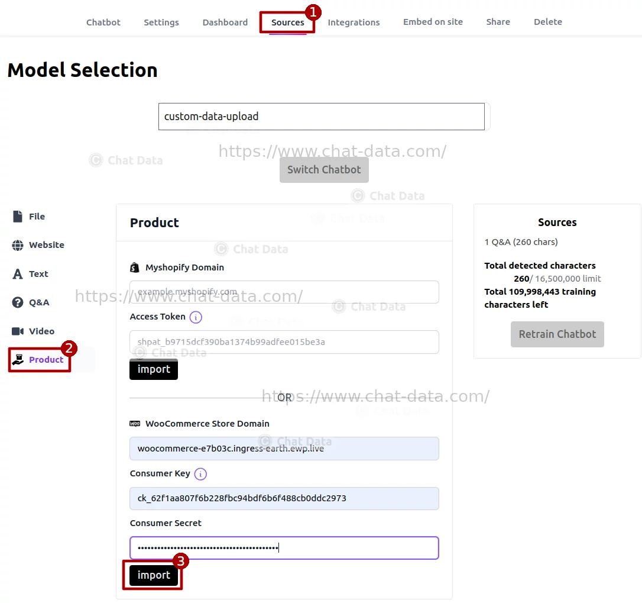Click the 'Product' panel heading
642x603 pixels.
[154, 223]
